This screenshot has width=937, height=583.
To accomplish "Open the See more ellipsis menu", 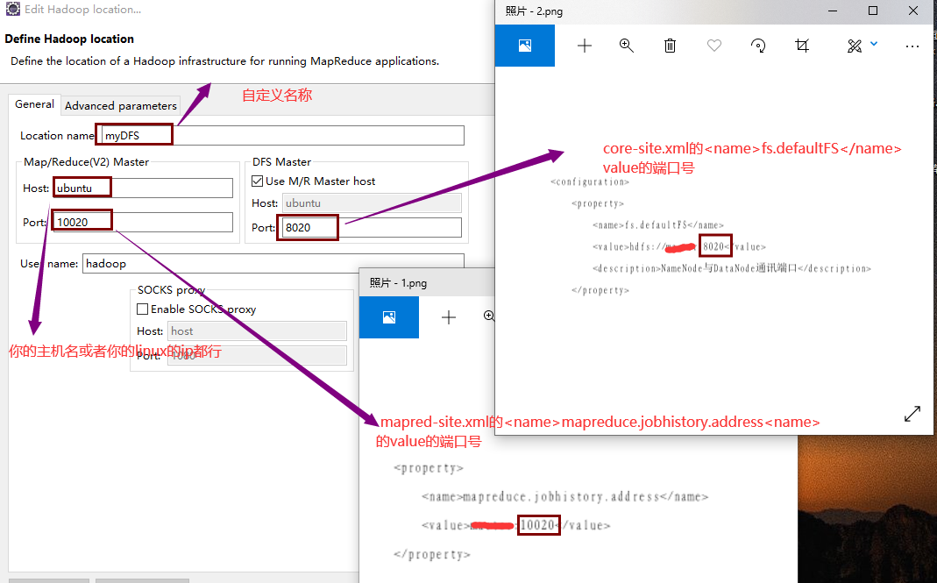I will [x=912, y=46].
